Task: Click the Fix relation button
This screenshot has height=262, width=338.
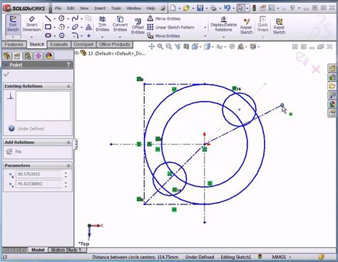Action: 14,152
